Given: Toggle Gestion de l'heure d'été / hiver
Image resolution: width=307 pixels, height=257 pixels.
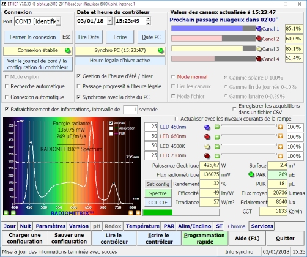Looking at the screenshot, I should pyautogui.click(x=78, y=76).
